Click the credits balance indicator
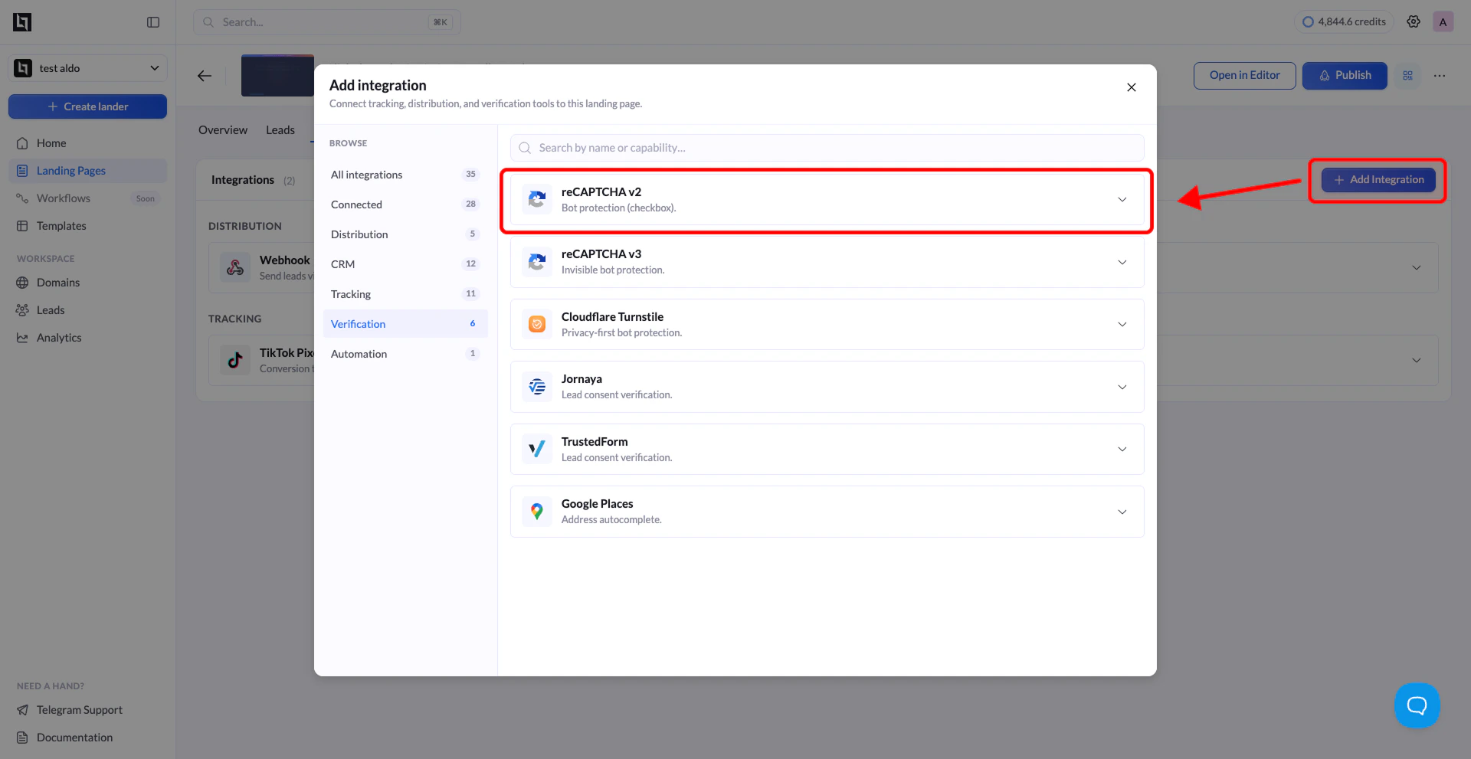The height and width of the screenshot is (759, 1471). (1344, 21)
